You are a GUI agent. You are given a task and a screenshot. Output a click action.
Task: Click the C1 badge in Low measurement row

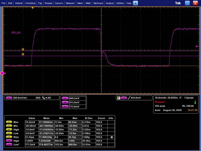click(x=9, y=133)
